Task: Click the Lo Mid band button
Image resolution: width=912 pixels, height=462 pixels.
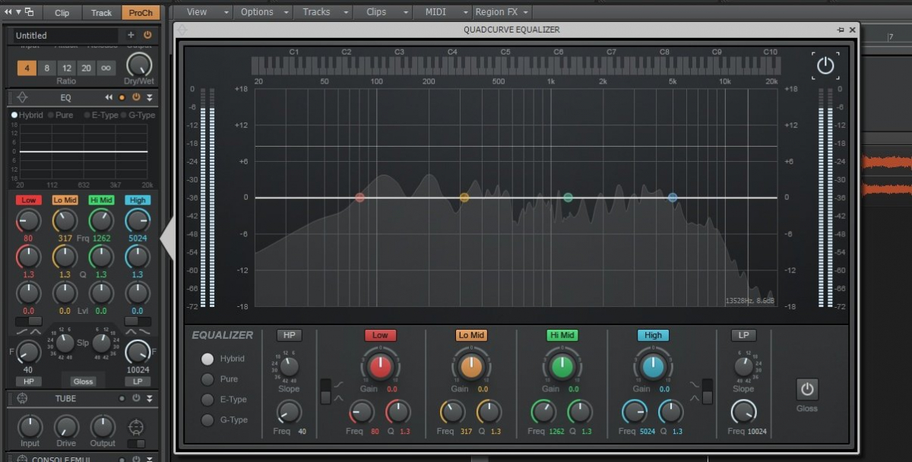Action: click(471, 335)
